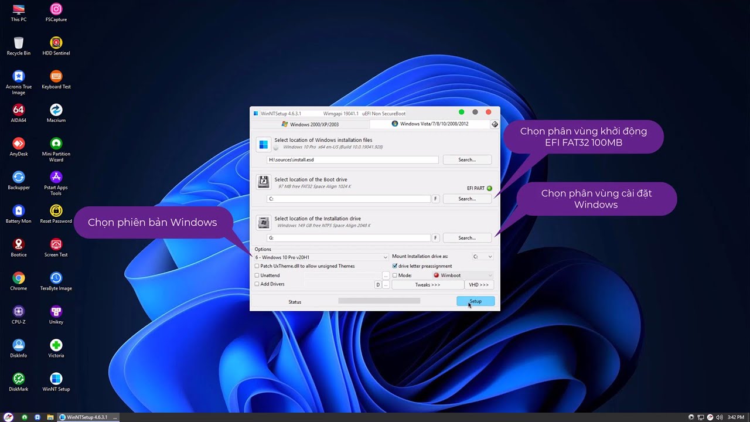The image size is (750, 422).
Task: Click Search for installation files
Action: (x=467, y=159)
